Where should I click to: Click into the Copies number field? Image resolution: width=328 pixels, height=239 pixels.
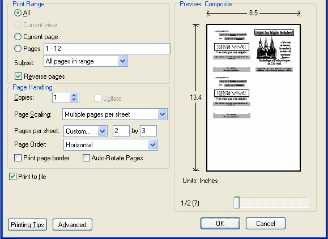[x=61, y=97]
